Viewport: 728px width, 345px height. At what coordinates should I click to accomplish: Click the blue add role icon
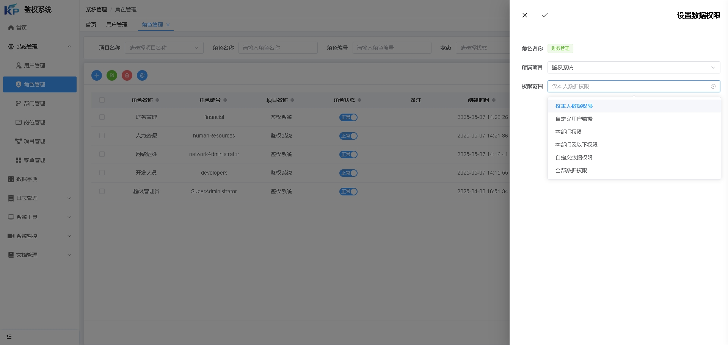click(97, 75)
